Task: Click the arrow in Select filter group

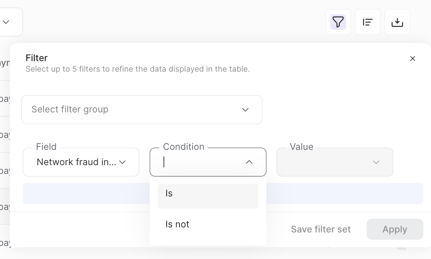Action: (x=245, y=110)
